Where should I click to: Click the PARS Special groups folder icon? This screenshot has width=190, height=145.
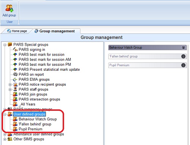[x=10, y=45]
